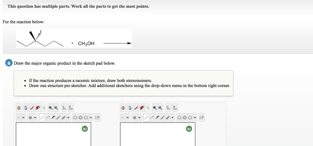Zoom in using magnifier plus in right sketcher
Image resolution: width=313 pixels, height=146 pixels.
pos(155,108)
